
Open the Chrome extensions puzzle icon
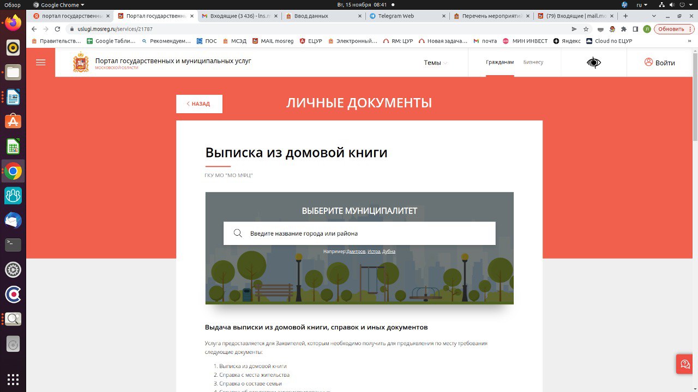(624, 29)
